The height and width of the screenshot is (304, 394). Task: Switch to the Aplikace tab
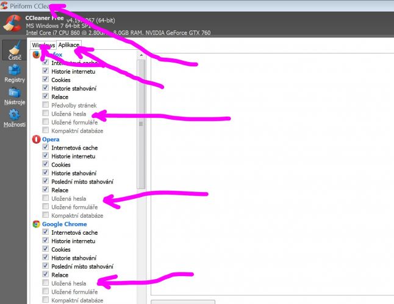tap(69, 45)
